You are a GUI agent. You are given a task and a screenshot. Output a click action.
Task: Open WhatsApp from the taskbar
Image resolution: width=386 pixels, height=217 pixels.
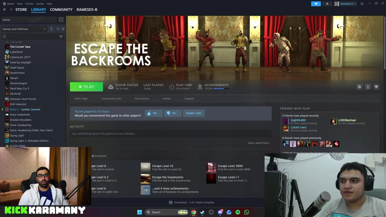[x=247, y=212]
